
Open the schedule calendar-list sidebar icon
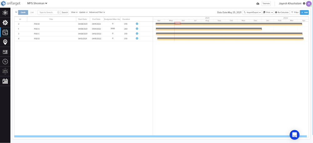5,32
